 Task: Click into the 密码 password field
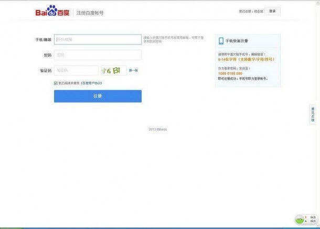(x=98, y=55)
